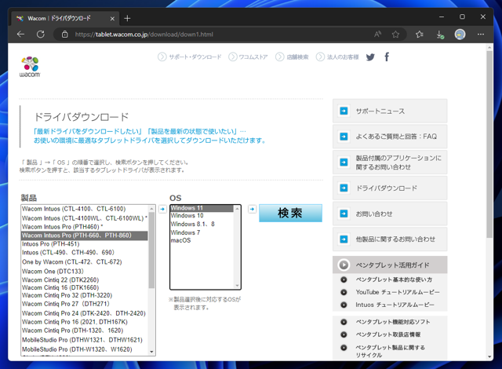
Task: Open サポートニュース sidebar item
Action: click(x=390, y=111)
